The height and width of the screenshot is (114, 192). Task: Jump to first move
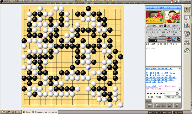tap(148, 93)
